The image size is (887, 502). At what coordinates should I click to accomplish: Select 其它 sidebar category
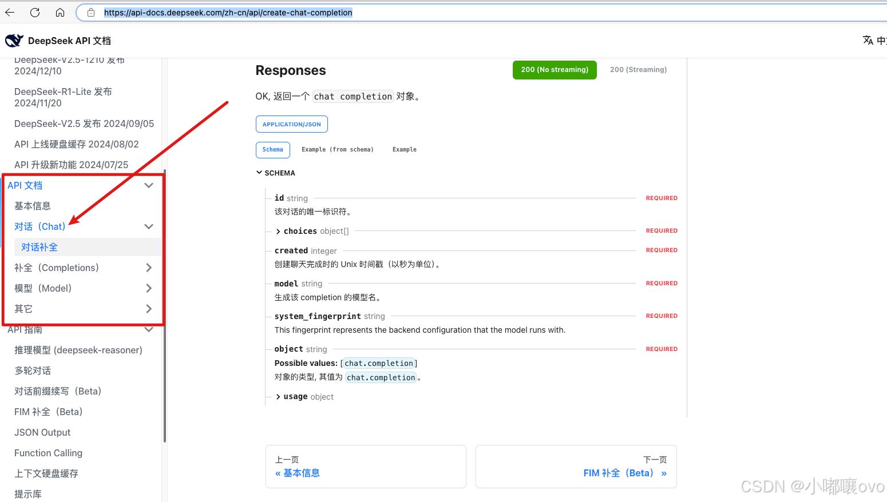pos(23,309)
